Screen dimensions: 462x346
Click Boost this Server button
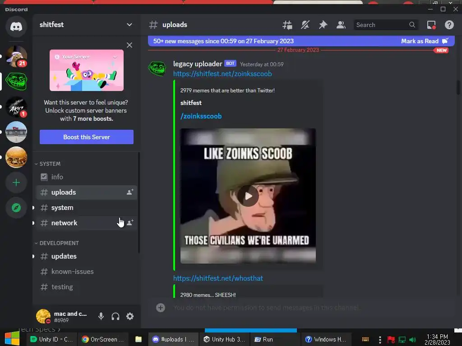[87, 137]
